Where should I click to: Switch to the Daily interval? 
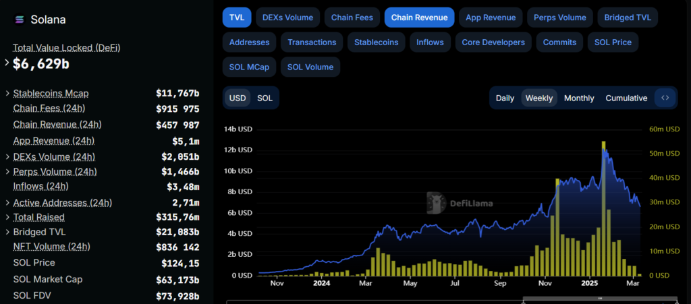click(x=505, y=98)
